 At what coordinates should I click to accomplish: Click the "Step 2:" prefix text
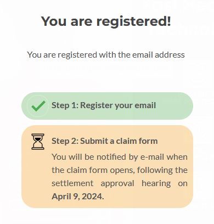(65, 141)
